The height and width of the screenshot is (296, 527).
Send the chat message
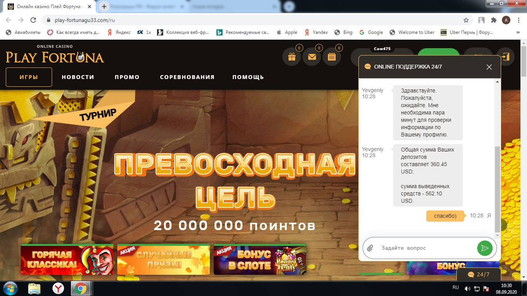click(485, 248)
